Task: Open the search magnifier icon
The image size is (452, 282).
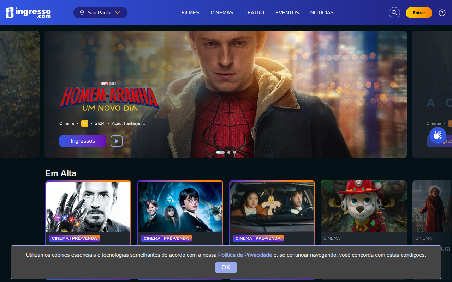Action: pos(394,13)
